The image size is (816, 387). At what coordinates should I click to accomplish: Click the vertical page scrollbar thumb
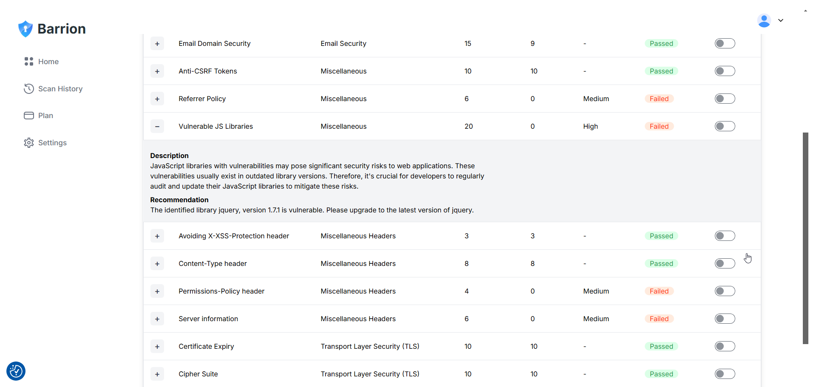(805, 238)
